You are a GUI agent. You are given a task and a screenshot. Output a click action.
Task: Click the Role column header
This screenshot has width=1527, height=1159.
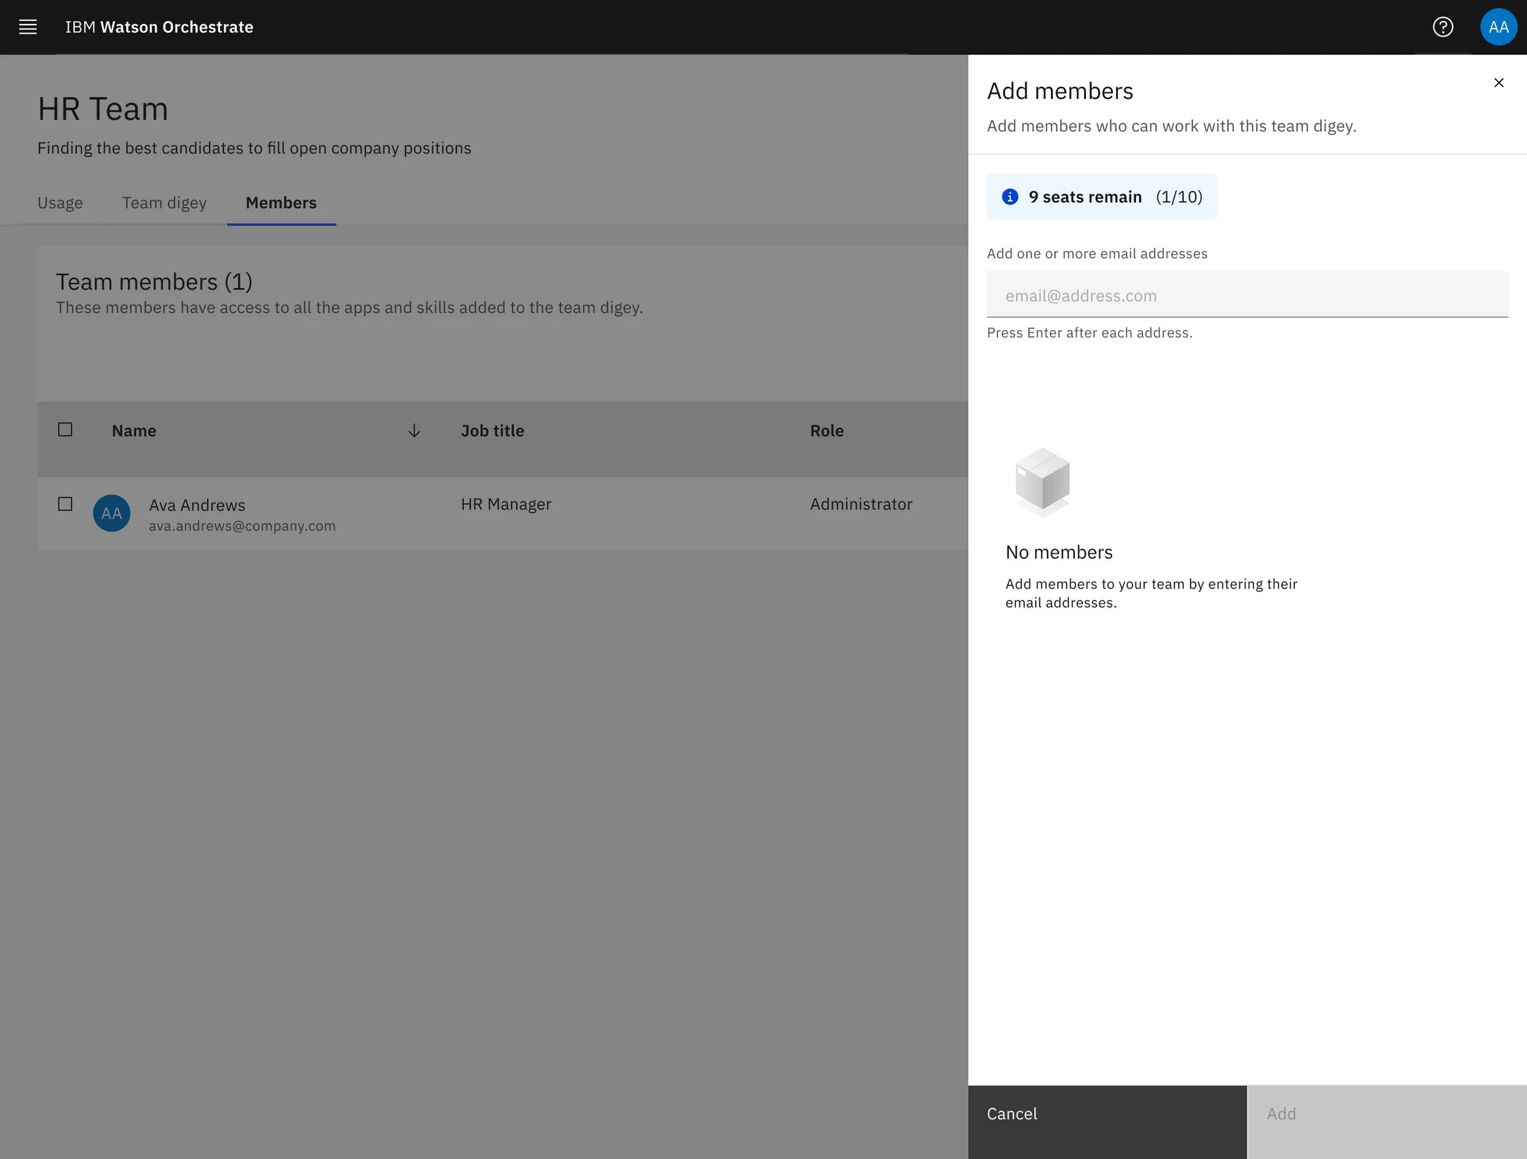[x=826, y=431]
